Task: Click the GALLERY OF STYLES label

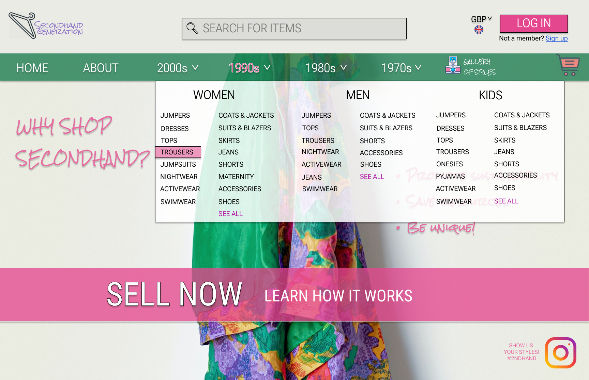Action: pyautogui.click(x=479, y=67)
